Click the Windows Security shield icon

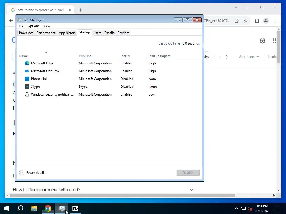27,94
